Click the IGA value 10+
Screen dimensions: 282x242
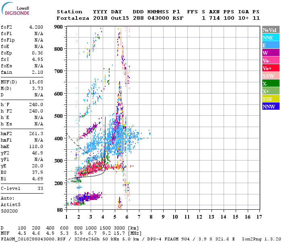pos(243,18)
